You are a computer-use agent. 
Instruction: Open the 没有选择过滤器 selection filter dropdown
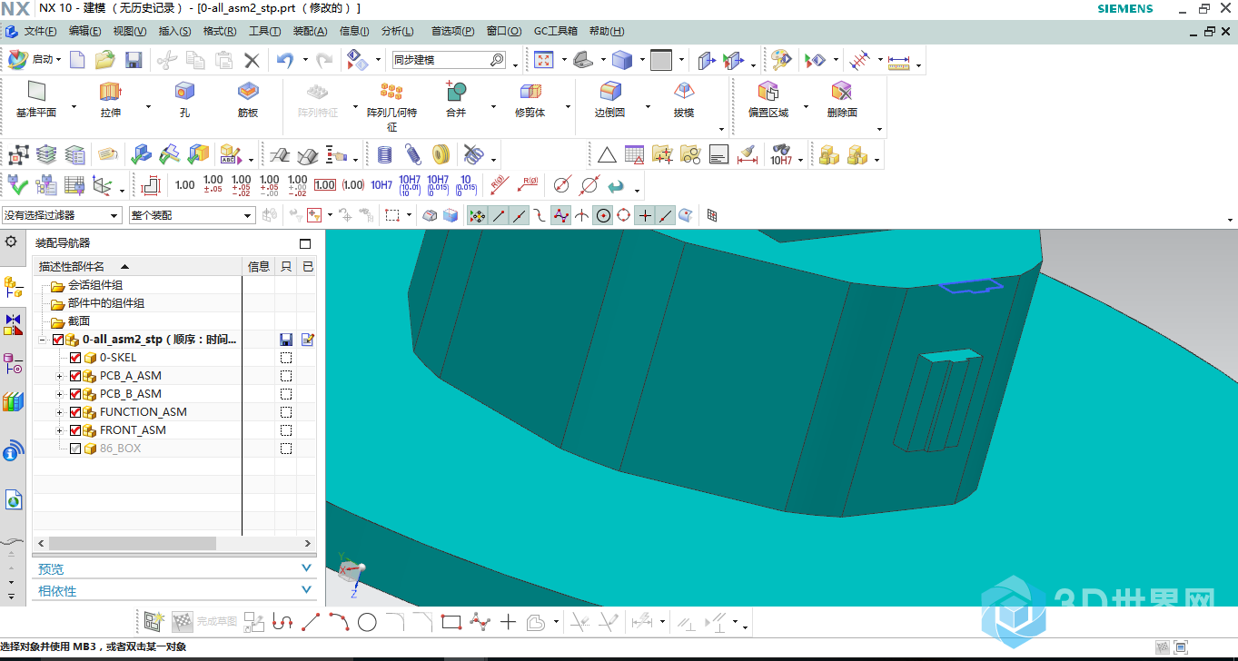tap(62, 215)
